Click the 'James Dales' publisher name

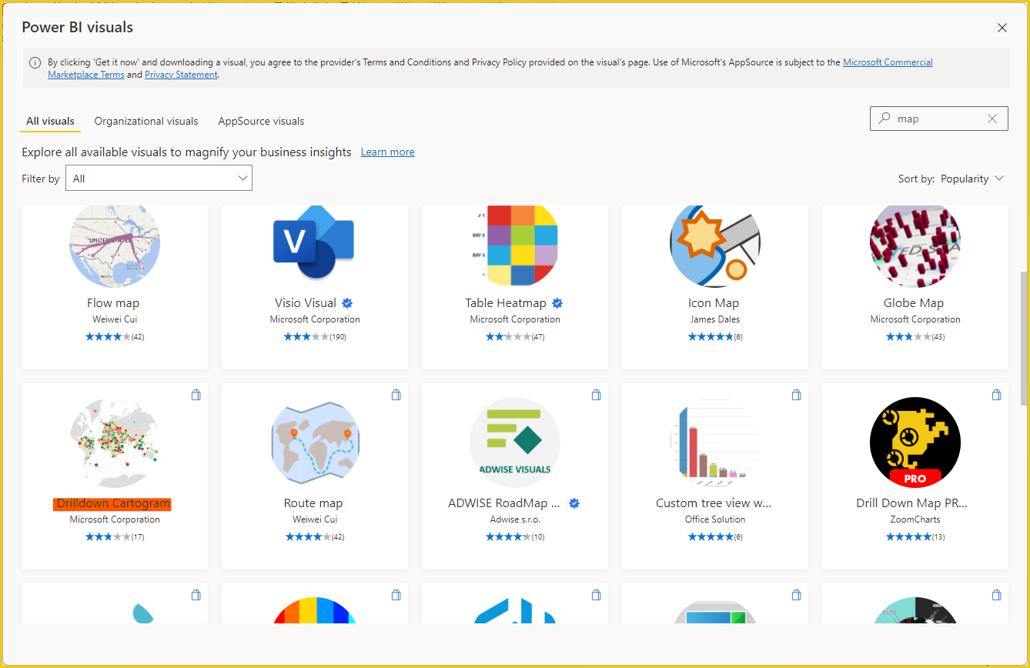715,319
